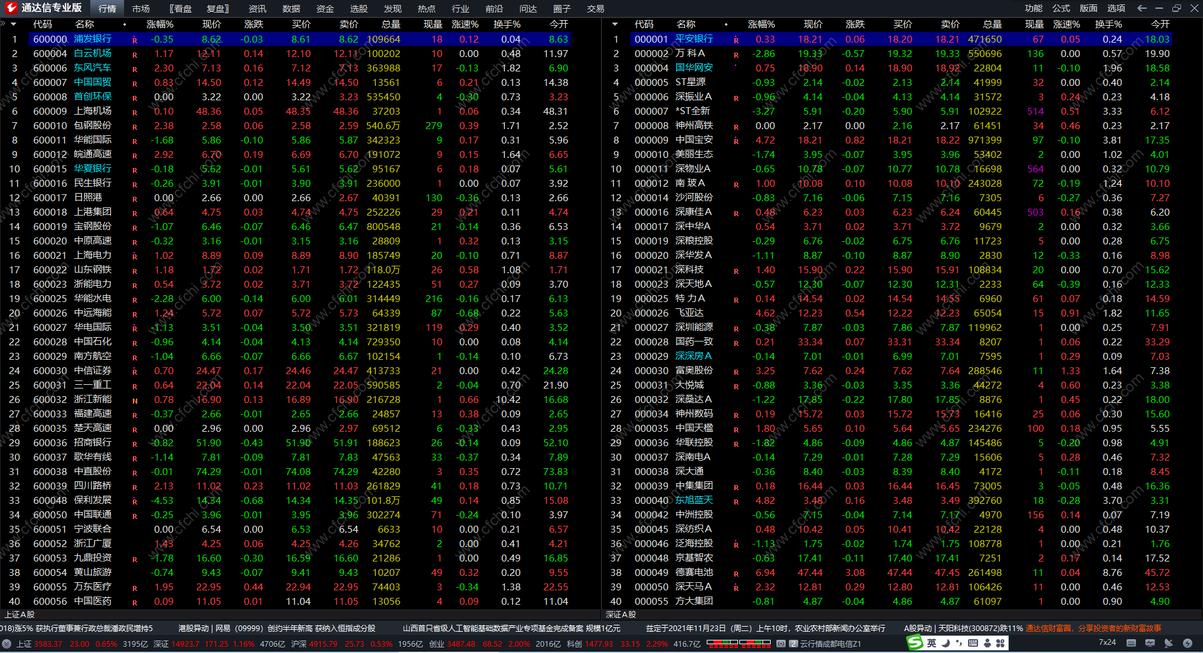This screenshot has width=1203, height=653.
Task: Sort left list by 总量 column
Action: 390,24
